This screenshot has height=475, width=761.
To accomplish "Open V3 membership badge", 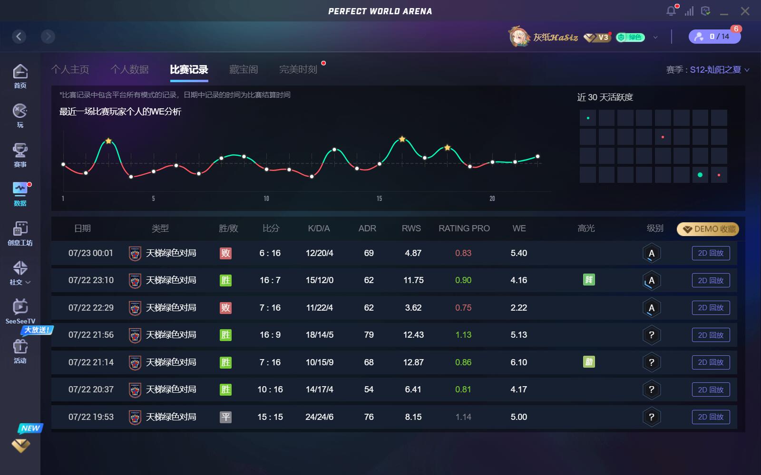I will click(x=597, y=37).
